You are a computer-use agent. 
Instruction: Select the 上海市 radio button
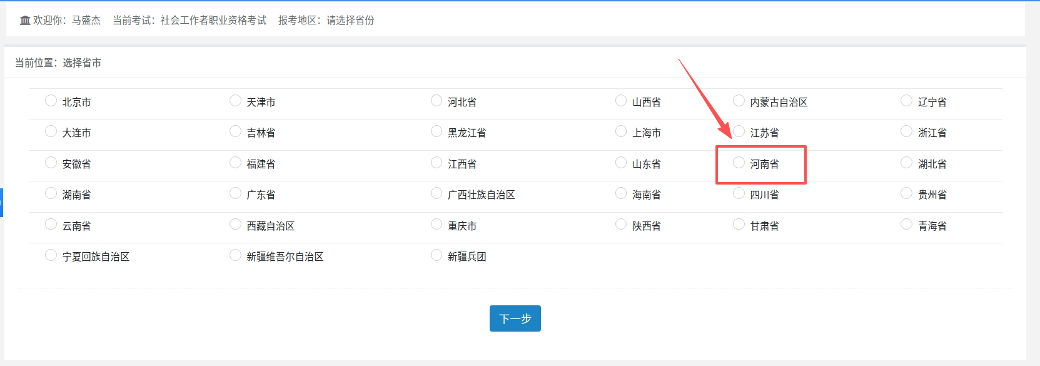(621, 131)
